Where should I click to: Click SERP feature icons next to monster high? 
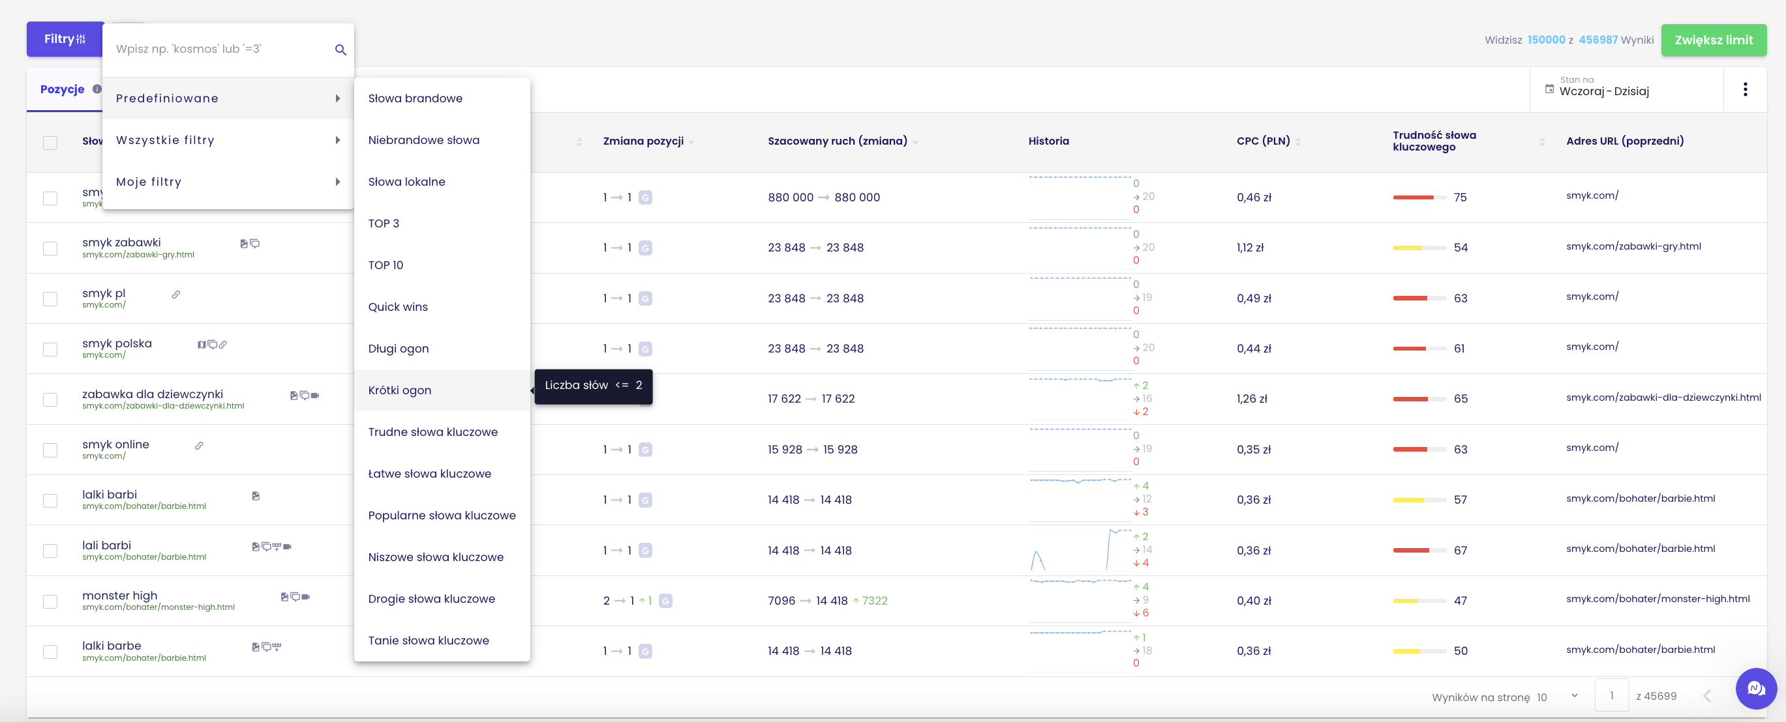tap(295, 597)
